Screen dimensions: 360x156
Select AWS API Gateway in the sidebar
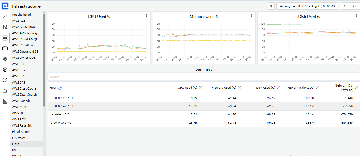pos(25,33)
